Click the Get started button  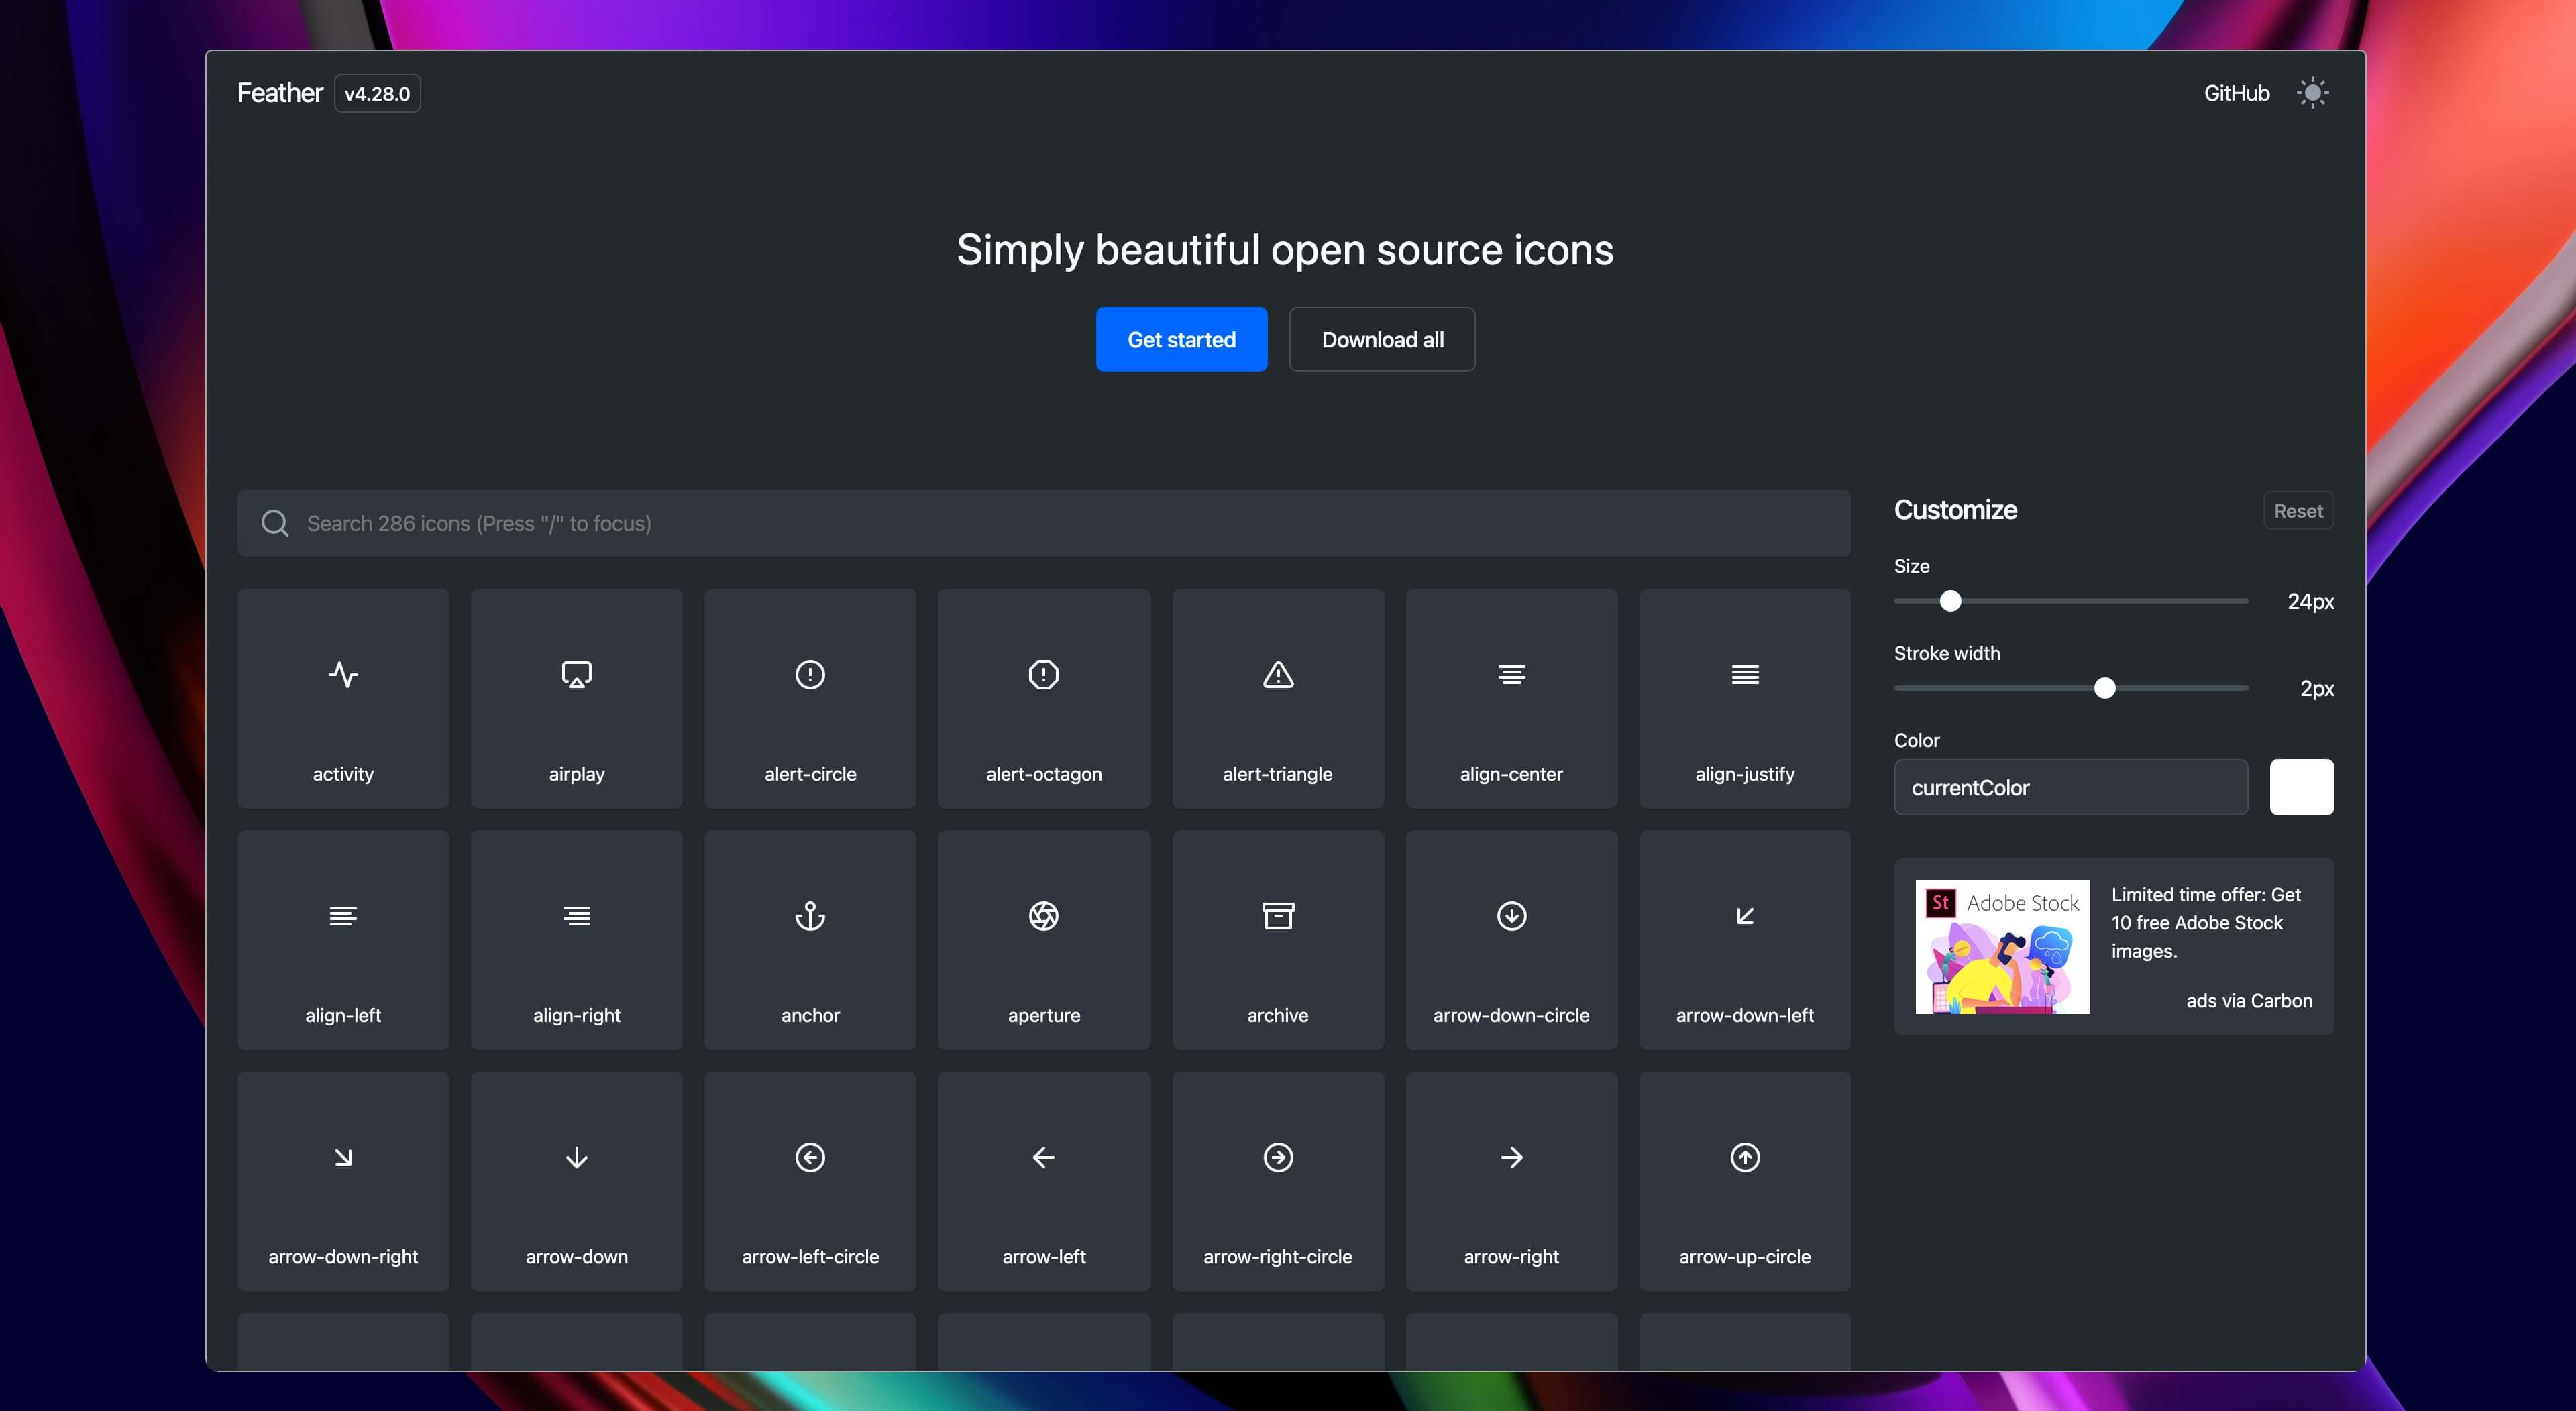[1181, 338]
